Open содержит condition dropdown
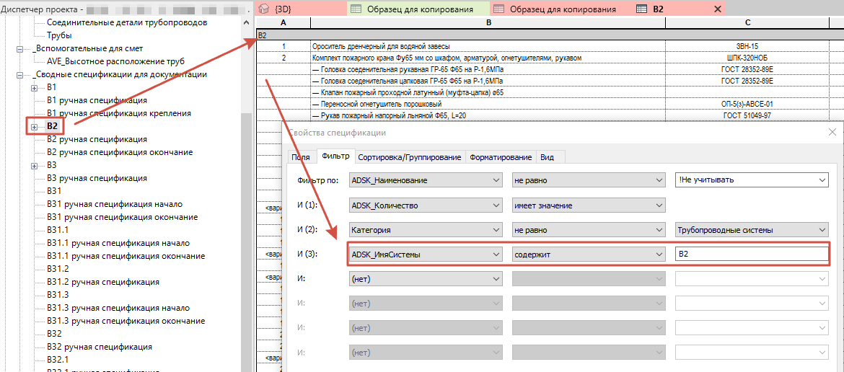 point(589,254)
